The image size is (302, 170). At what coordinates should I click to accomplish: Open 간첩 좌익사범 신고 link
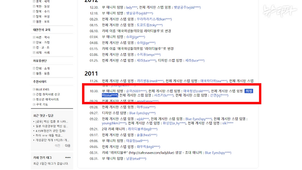48,95
